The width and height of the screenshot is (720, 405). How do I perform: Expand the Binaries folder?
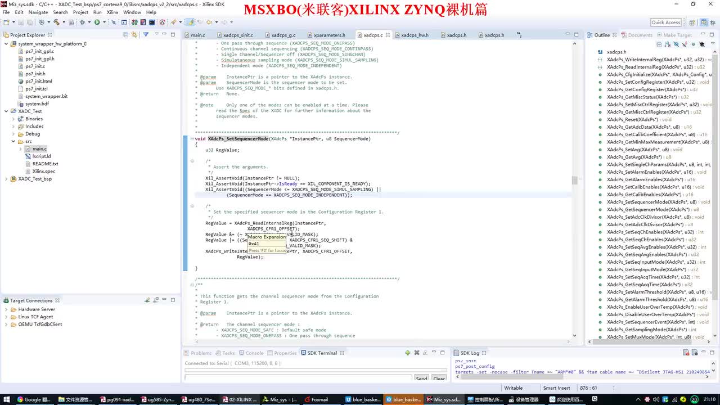[13, 119]
